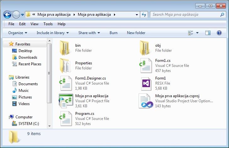229x148 pixels.
Task: Open the Edit menu
Action: 22,24
